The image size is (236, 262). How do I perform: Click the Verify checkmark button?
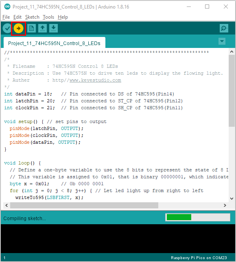pyautogui.click(x=7, y=28)
